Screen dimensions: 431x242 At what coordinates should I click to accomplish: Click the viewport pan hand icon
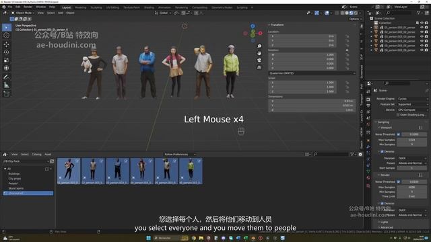tap(259, 53)
